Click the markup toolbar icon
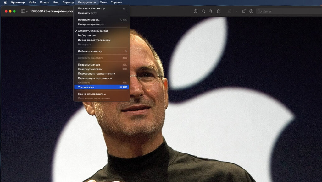The width and height of the screenshot is (322, 182). (x=251, y=11)
